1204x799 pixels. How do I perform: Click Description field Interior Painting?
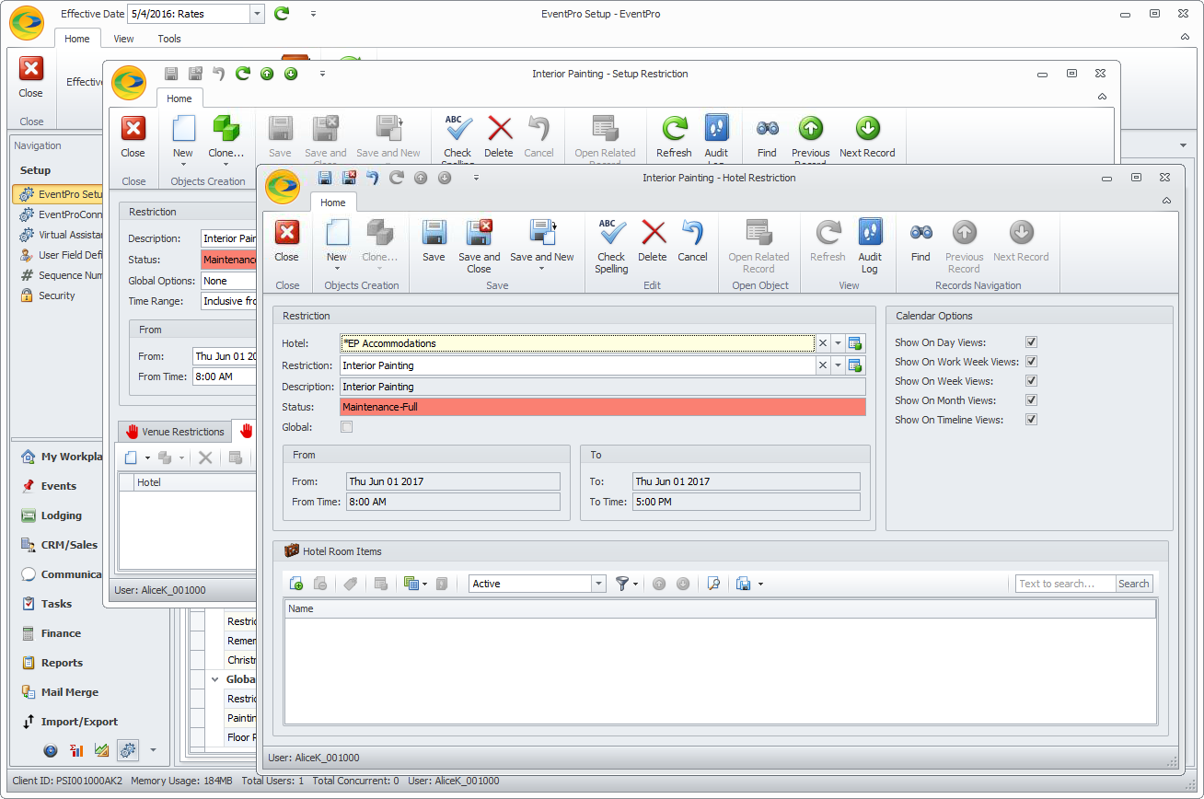[602, 387]
